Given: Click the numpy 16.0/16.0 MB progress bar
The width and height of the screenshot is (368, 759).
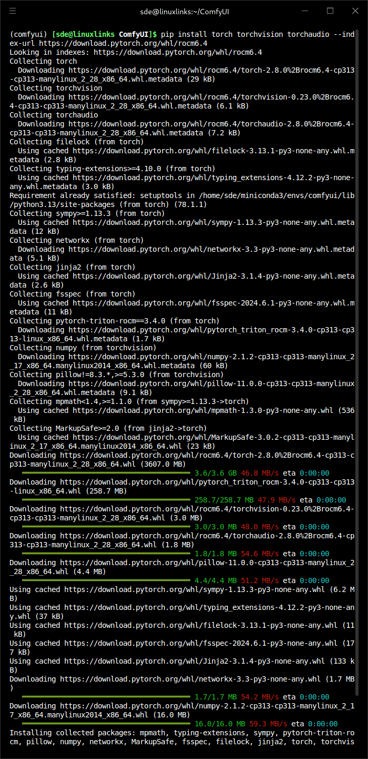Looking at the screenshot, I should point(106,724).
